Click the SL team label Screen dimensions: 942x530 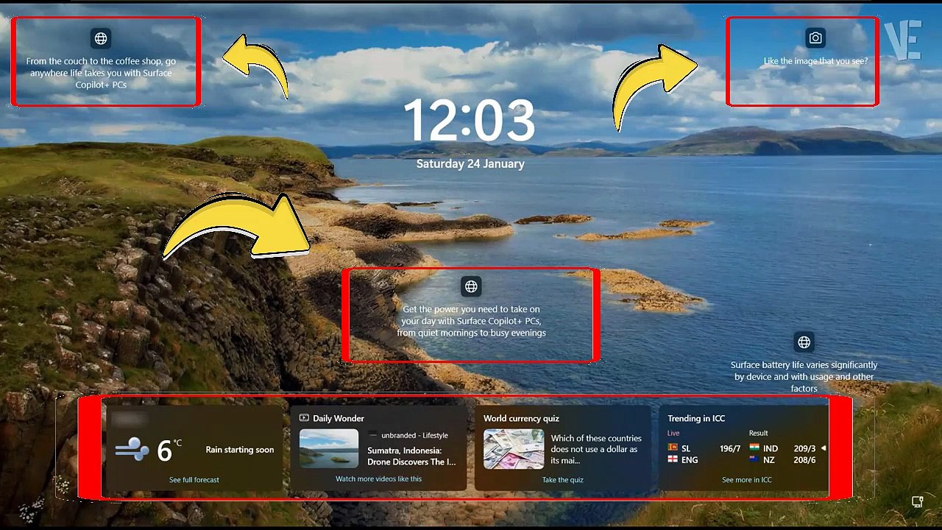(686, 448)
